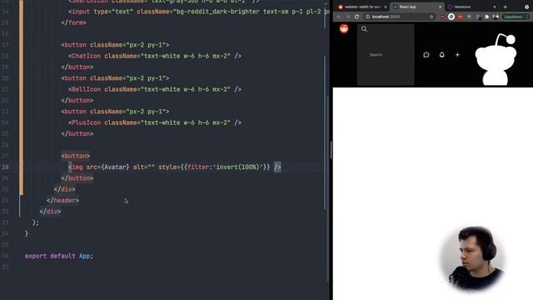The image size is (533, 300).
Task: Reload the localhost page in the browser
Action: pyautogui.click(x=356, y=17)
